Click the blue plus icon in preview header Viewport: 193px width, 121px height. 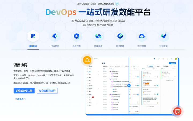coord(172,59)
